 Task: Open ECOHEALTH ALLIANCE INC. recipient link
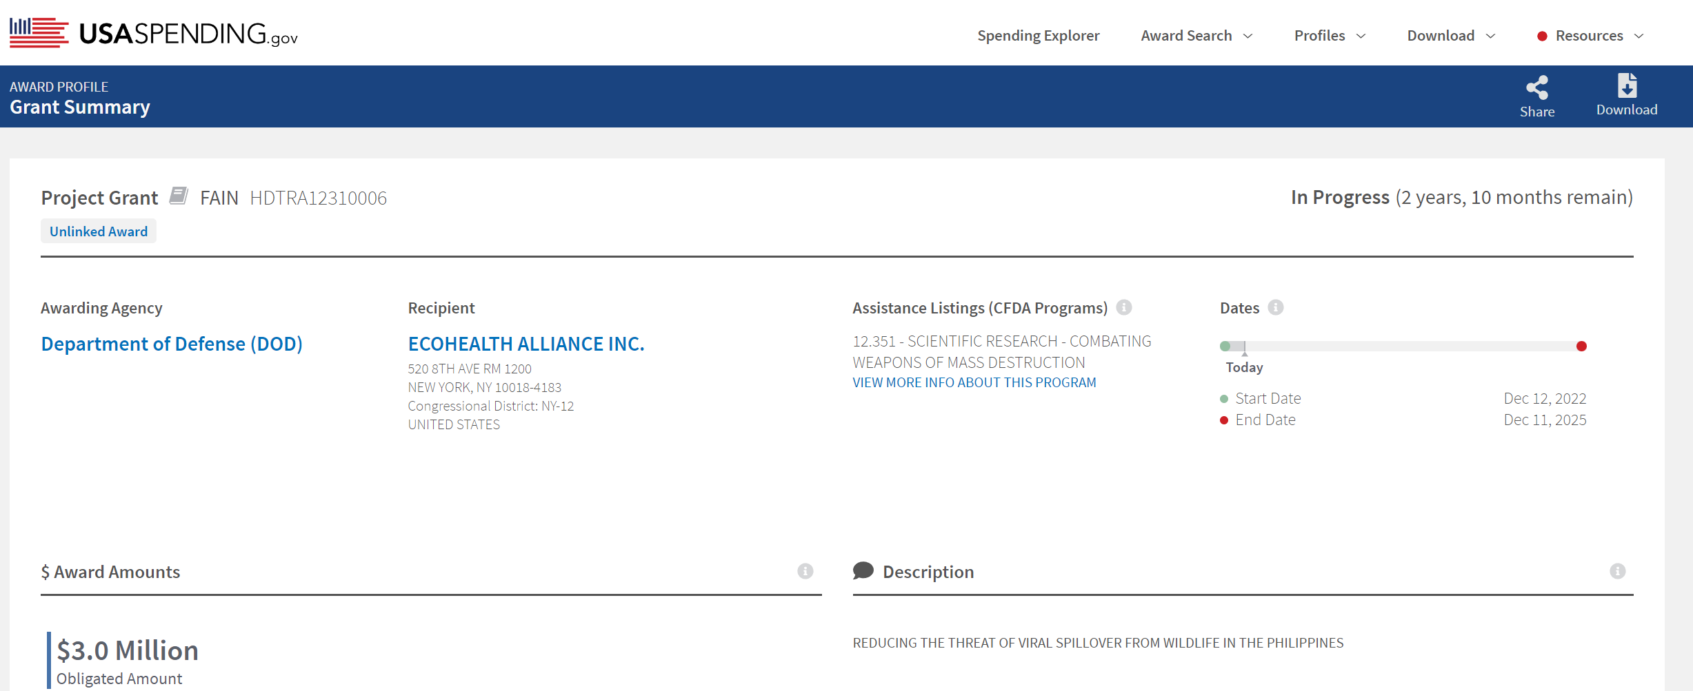(x=526, y=343)
